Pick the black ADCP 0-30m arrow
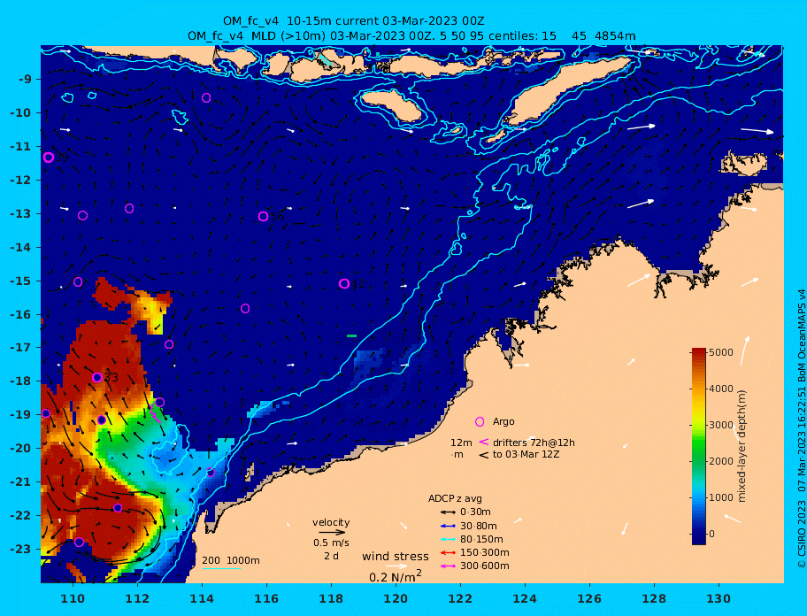Viewport: 807px width, 616px height. (x=448, y=512)
